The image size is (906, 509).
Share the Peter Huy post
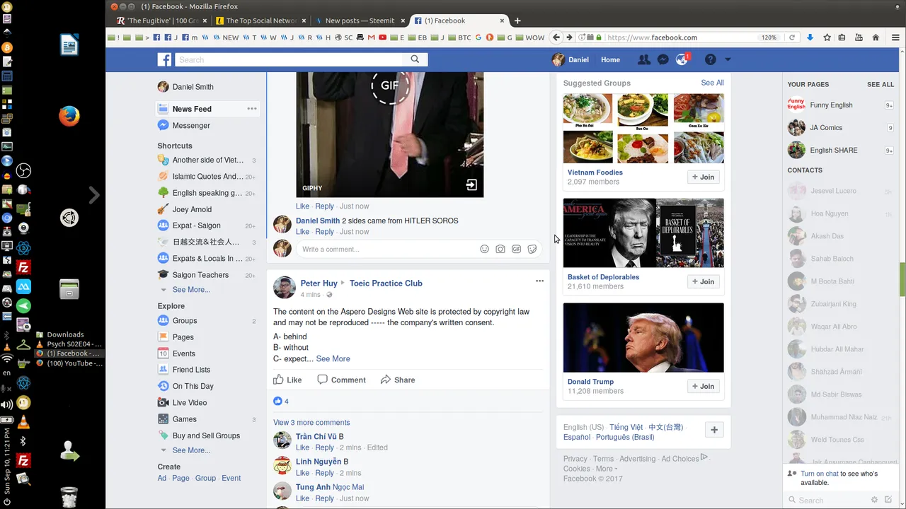(398, 380)
